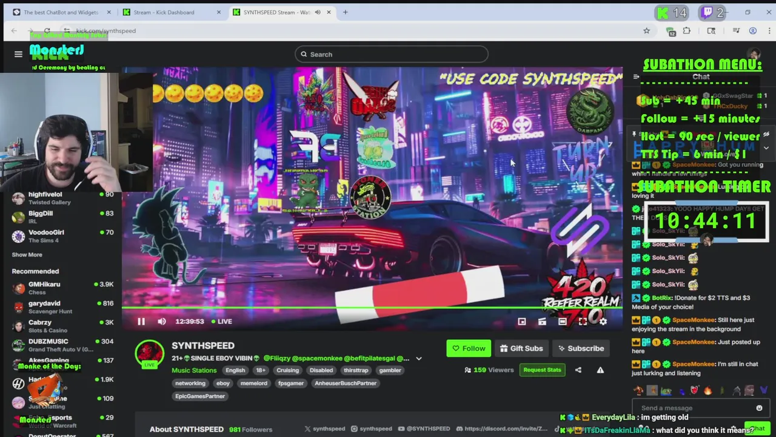Image resolution: width=776 pixels, height=437 pixels.
Task: Share the stream via share icon
Action: pos(578,370)
